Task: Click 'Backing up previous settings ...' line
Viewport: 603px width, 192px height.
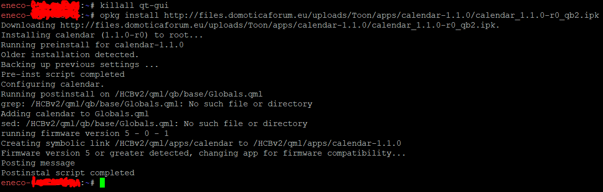Action: 80,64
